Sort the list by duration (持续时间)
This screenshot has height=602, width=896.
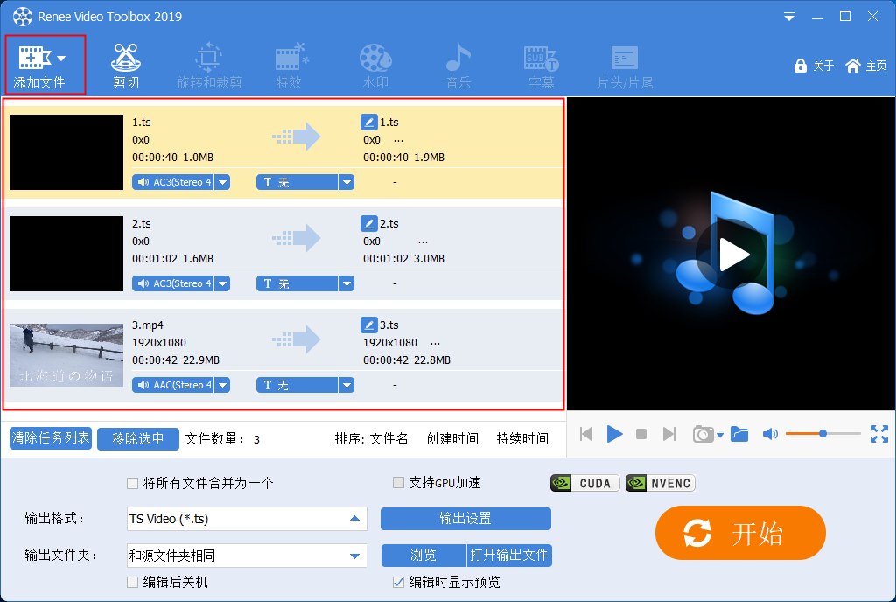[x=522, y=439]
